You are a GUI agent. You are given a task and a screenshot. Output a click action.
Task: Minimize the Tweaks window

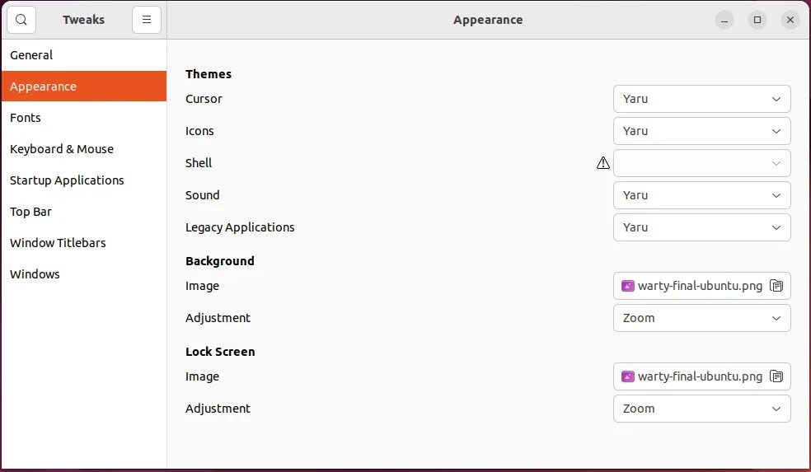[724, 20]
